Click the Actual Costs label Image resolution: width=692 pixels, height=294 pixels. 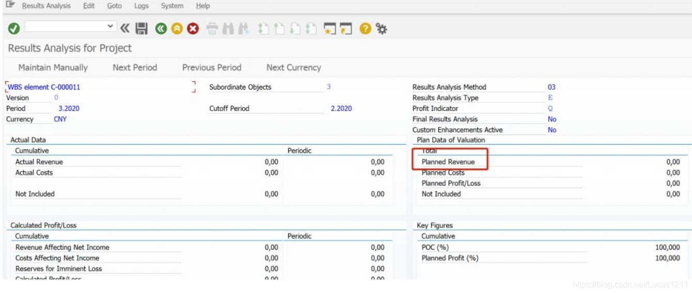[34, 173]
